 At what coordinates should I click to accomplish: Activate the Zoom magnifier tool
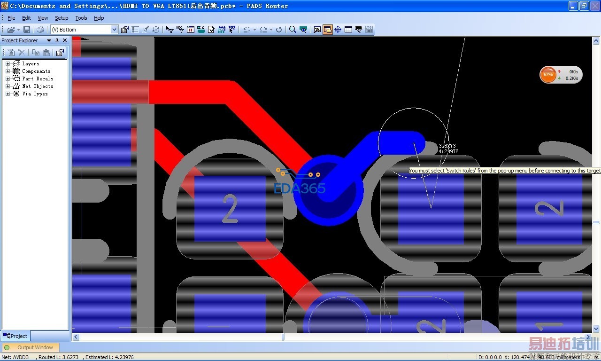pyautogui.click(x=293, y=30)
